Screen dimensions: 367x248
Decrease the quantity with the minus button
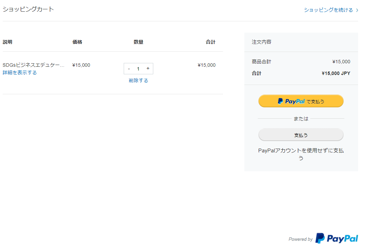click(129, 69)
